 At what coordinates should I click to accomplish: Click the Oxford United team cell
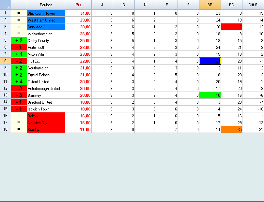pos(46,81)
